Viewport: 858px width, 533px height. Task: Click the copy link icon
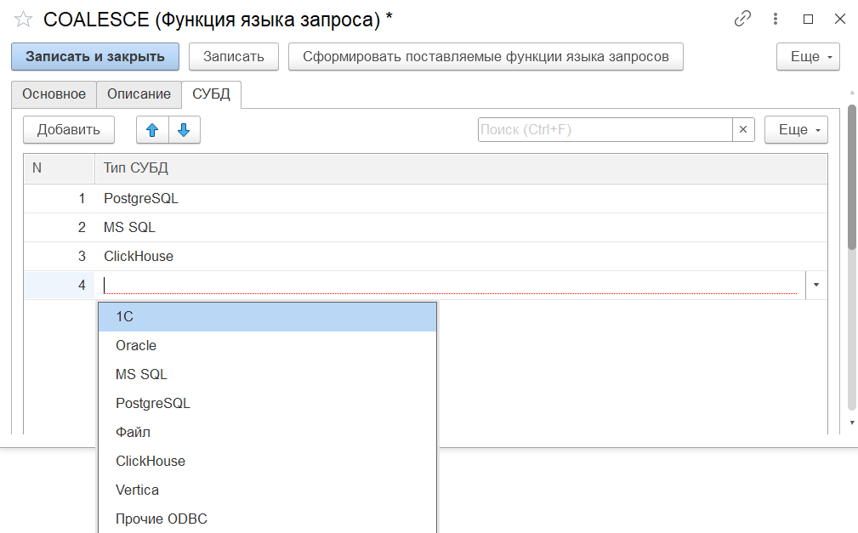pos(742,19)
